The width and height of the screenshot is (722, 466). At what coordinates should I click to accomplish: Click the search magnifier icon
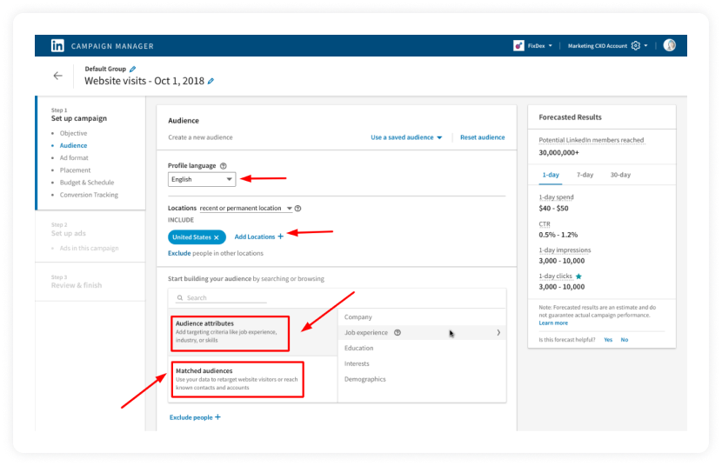click(180, 298)
